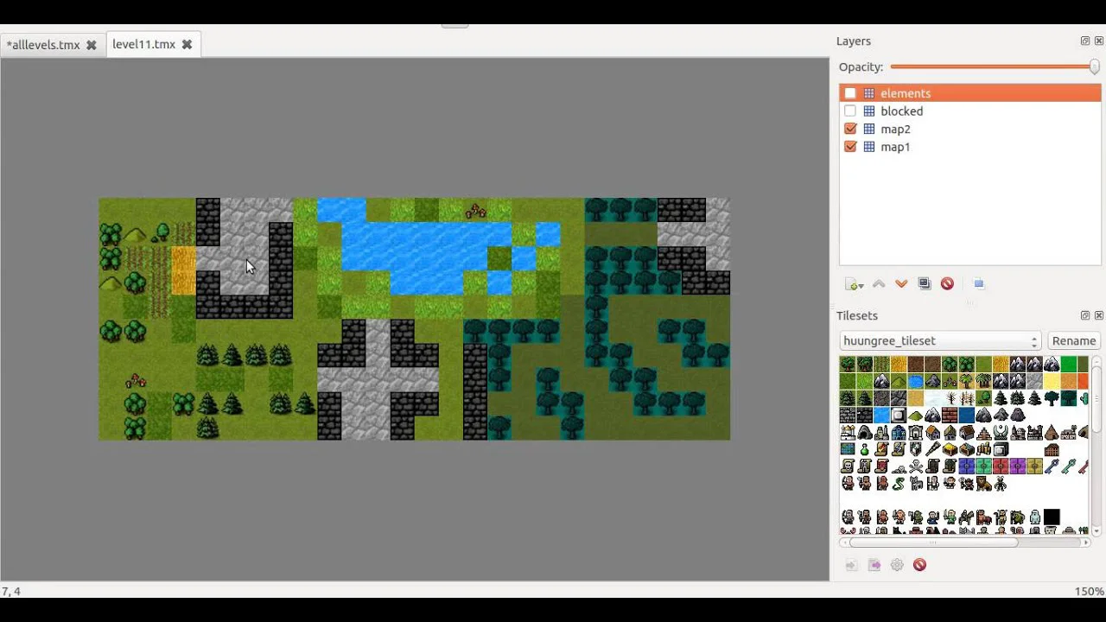Show the elements layer
This screenshot has height=622, width=1106.
click(850, 93)
